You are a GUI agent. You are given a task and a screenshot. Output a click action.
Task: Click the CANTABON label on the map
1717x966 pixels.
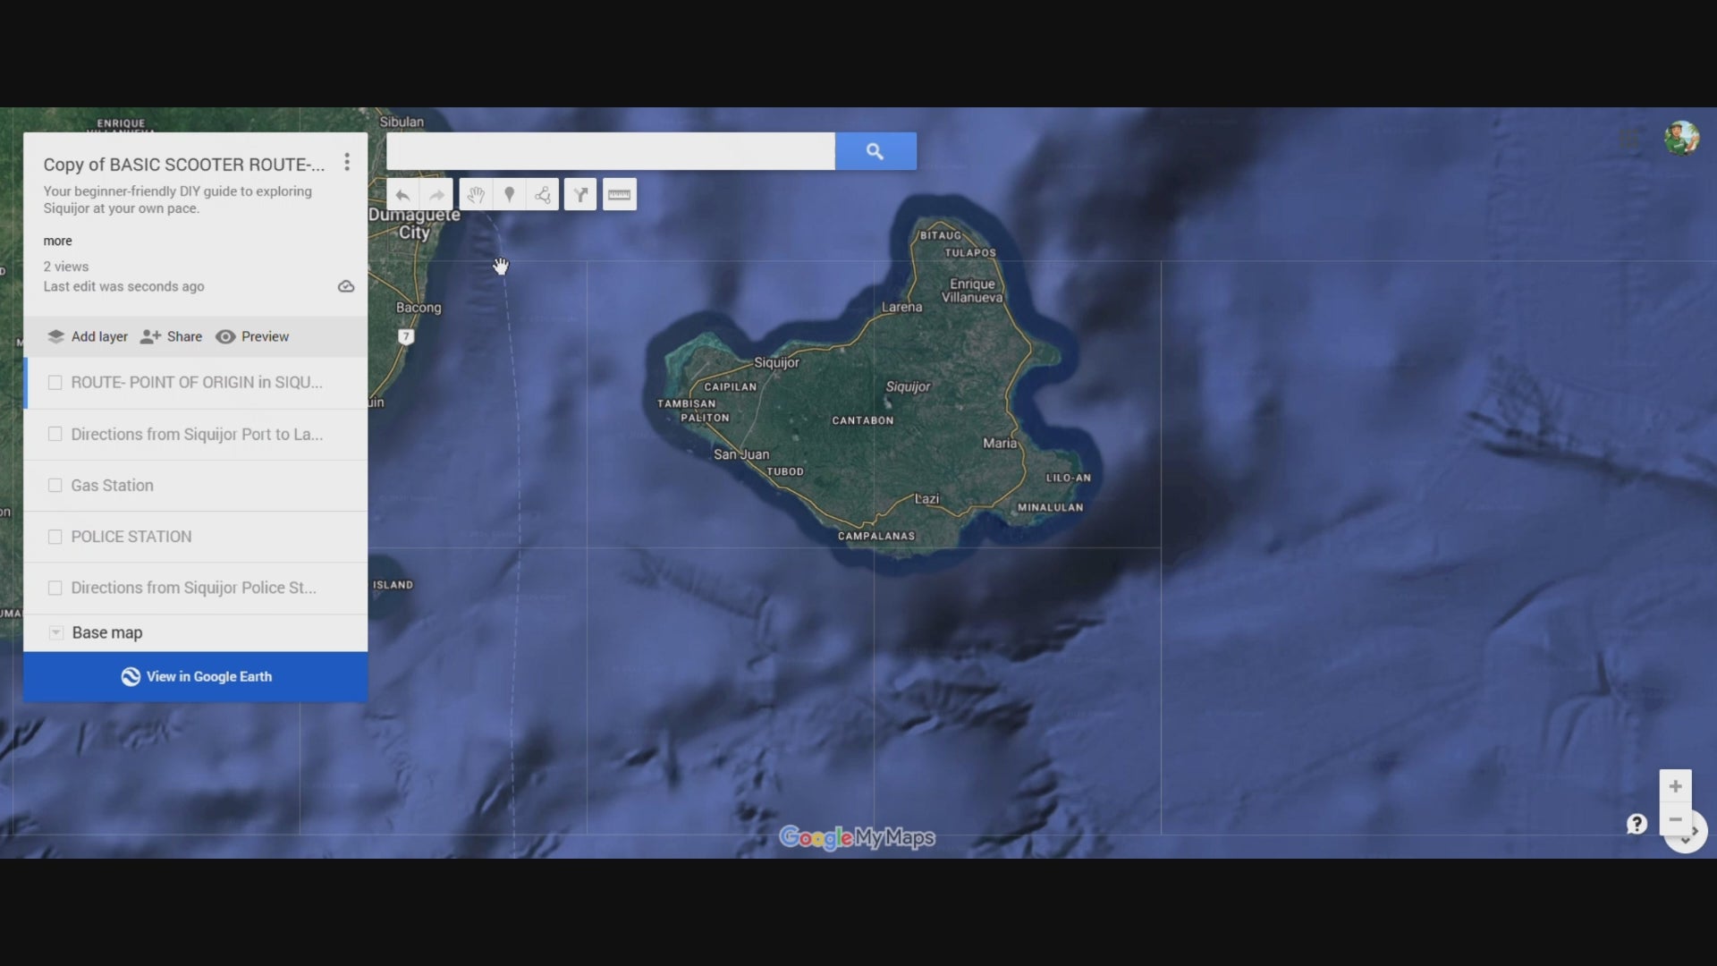(863, 420)
